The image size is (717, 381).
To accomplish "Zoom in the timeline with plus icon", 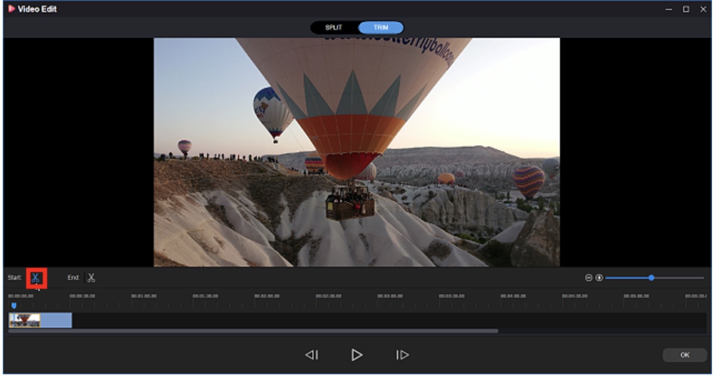I will tap(599, 278).
